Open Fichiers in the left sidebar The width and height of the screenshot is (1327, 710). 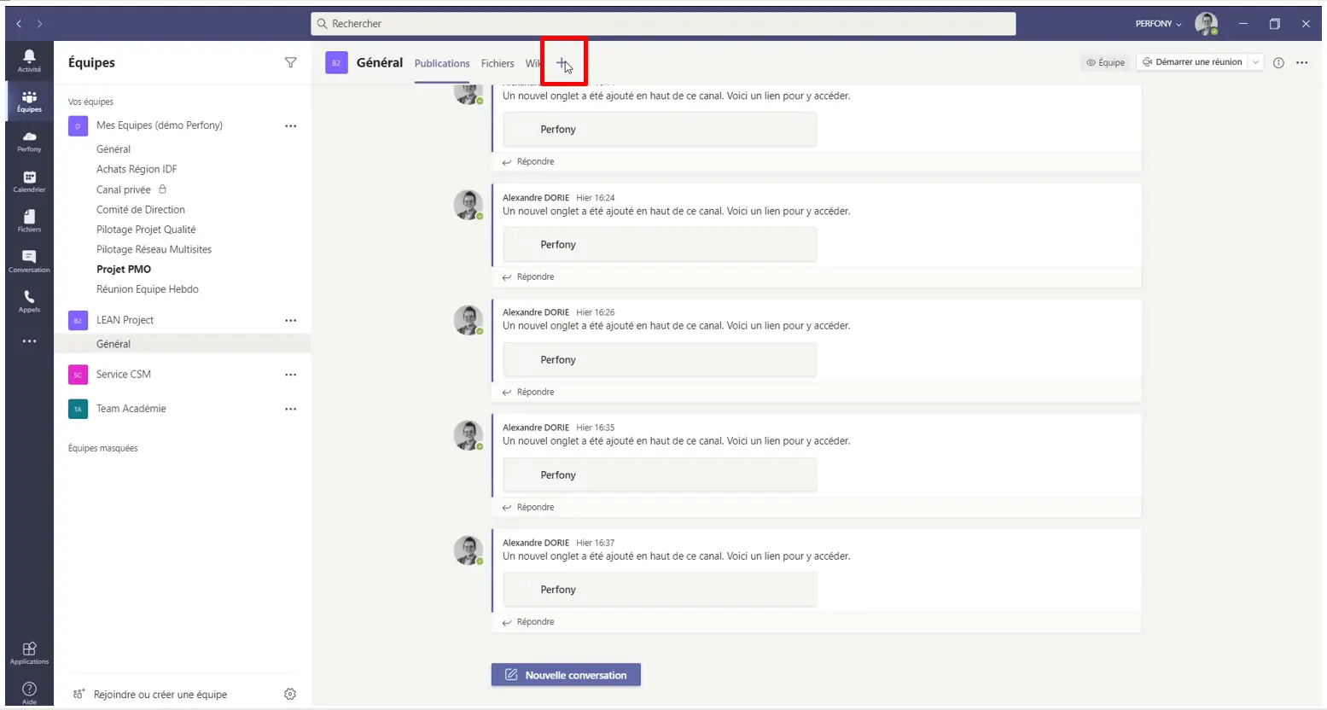29,221
